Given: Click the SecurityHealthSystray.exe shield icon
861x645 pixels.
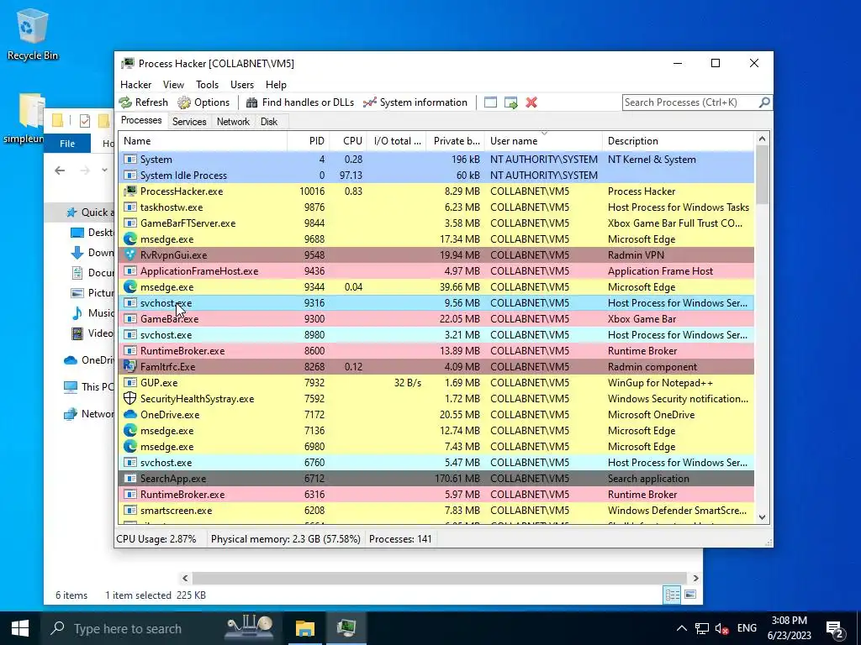Looking at the screenshot, I should (x=130, y=399).
